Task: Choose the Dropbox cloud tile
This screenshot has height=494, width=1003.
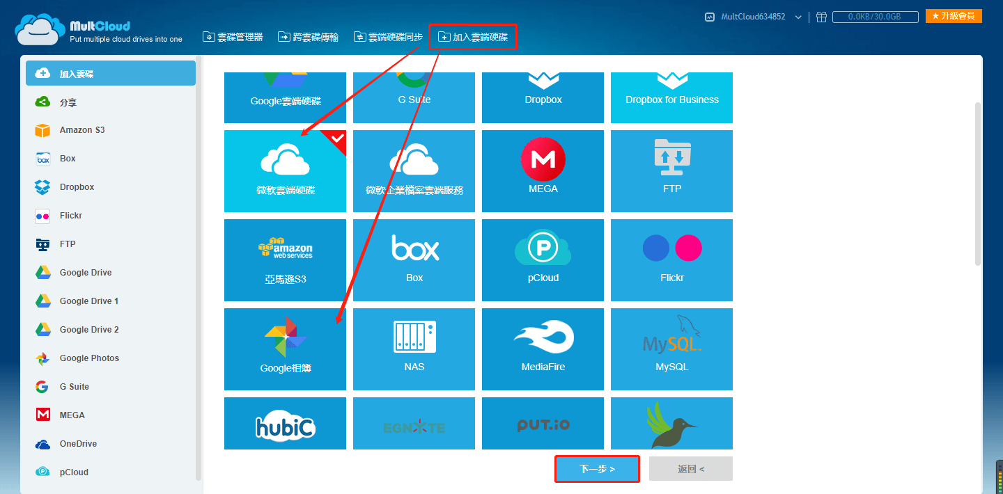Action: click(x=543, y=97)
